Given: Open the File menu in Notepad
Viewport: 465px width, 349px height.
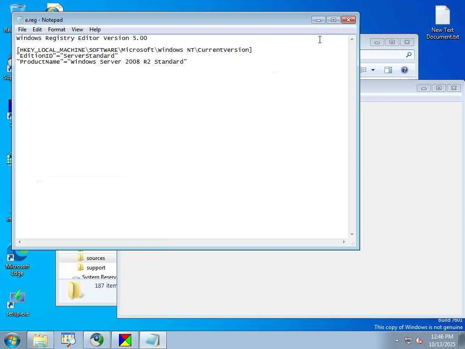Looking at the screenshot, I should point(22,30).
